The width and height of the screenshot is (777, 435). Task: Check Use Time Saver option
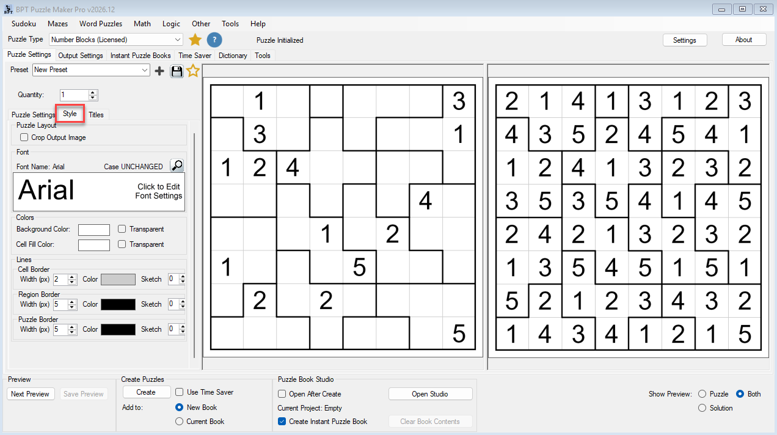(180, 392)
